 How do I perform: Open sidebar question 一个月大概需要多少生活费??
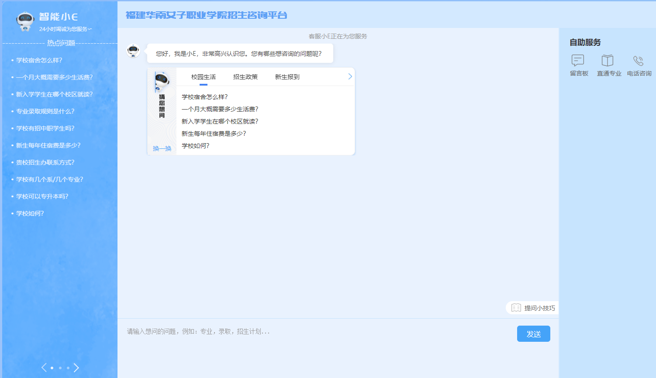click(55, 77)
